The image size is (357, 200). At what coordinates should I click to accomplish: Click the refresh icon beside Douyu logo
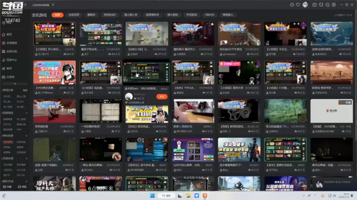tap(25, 5)
